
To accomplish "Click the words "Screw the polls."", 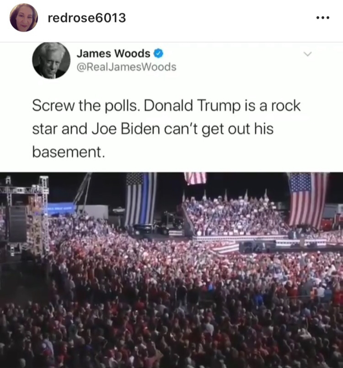I will [86, 106].
